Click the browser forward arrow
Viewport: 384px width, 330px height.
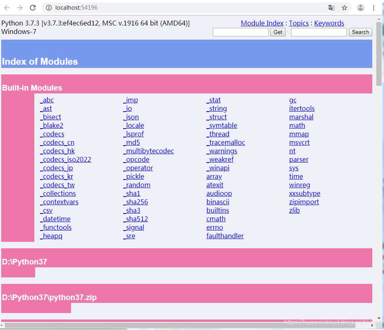20,8
